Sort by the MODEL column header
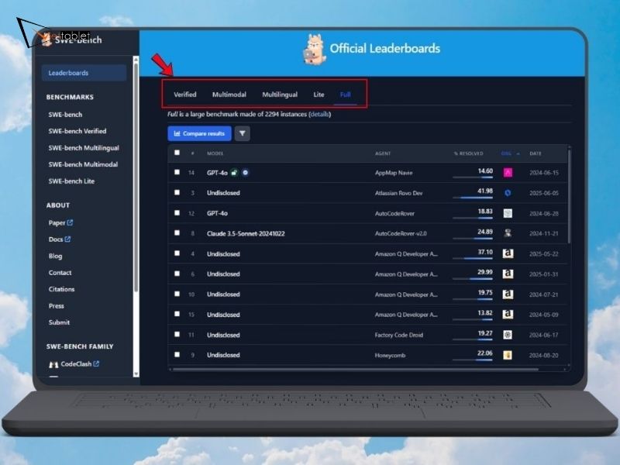 point(215,153)
